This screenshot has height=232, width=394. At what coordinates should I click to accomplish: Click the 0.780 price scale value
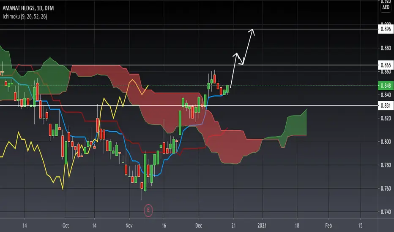pyautogui.click(x=386, y=165)
